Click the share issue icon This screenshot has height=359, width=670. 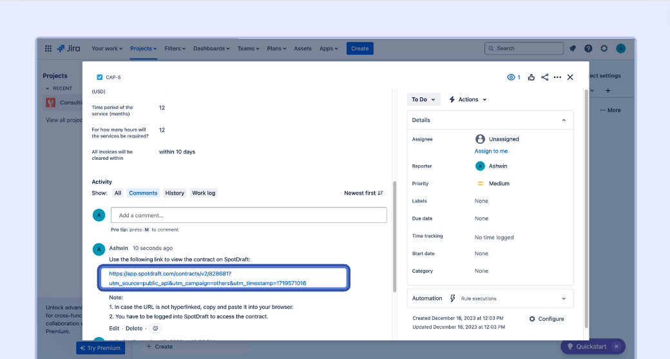tap(545, 77)
